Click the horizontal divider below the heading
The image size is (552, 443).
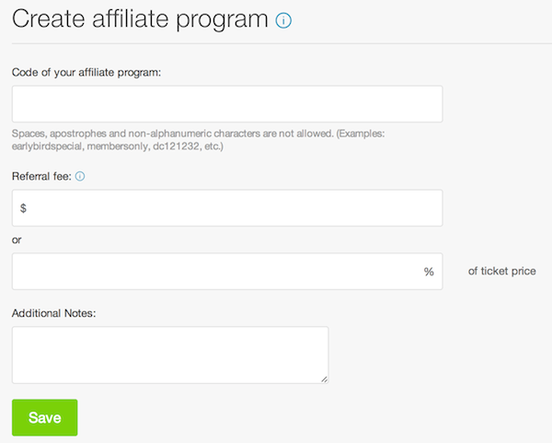tap(282, 43)
